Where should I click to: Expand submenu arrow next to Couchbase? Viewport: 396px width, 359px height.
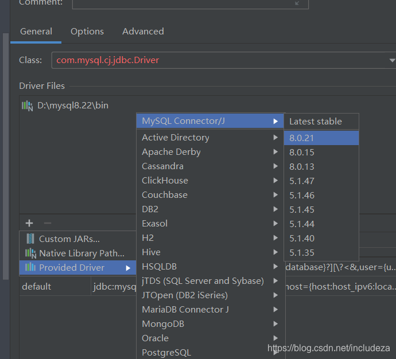(275, 195)
